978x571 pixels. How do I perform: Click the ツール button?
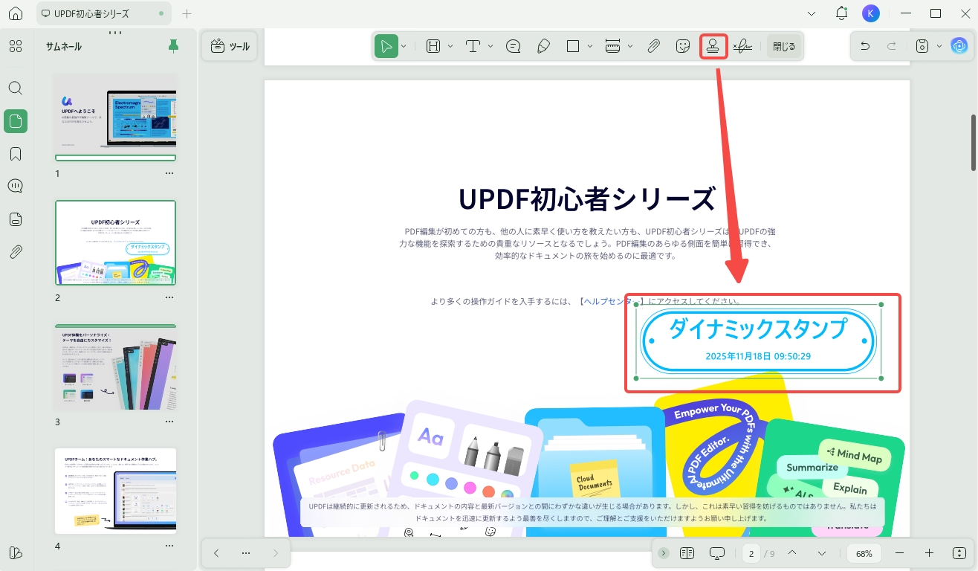(229, 45)
